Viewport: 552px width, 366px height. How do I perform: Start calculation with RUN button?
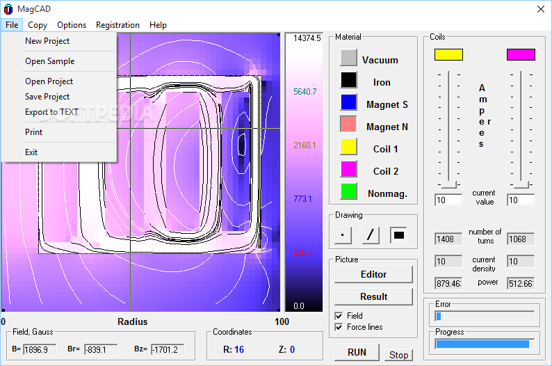(357, 352)
